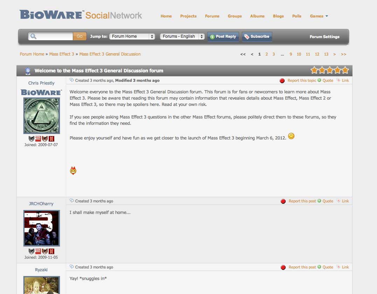377x294 pixels.
Task: Click the topic icon beside Welcome title
Action: pos(28,71)
